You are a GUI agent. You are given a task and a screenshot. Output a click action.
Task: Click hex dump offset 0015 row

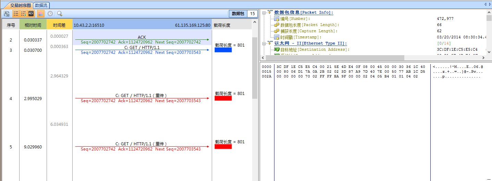267,71
